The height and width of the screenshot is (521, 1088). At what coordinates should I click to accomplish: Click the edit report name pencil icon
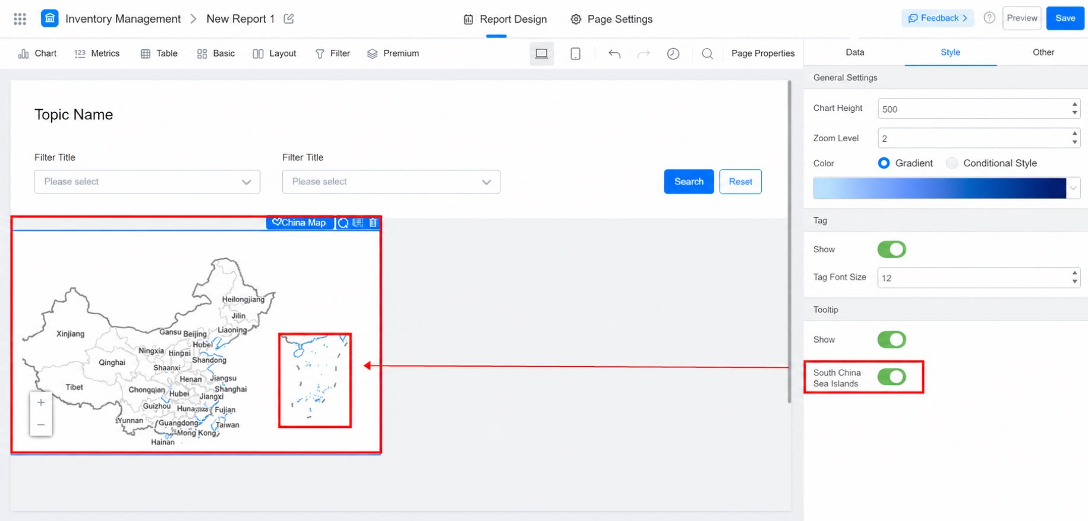[x=289, y=19]
